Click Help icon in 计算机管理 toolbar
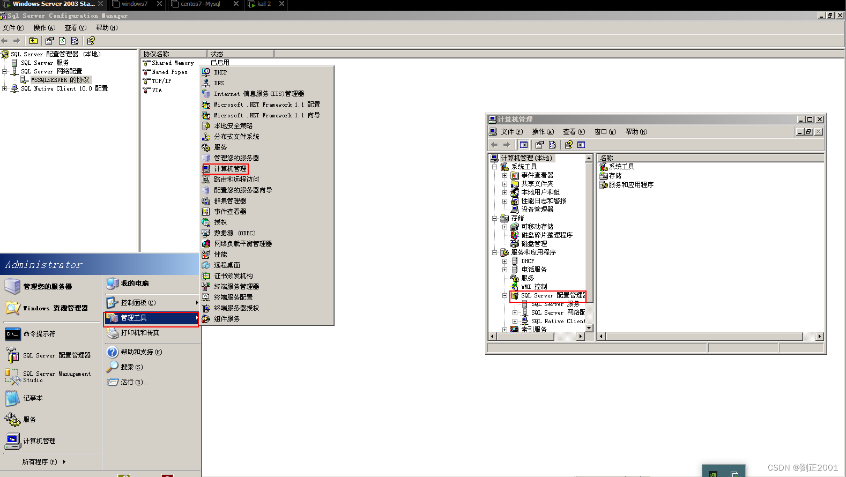This screenshot has width=846, height=477. click(569, 145)
